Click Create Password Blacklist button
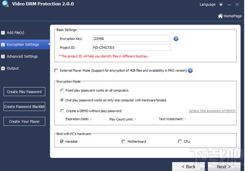Viewport: 245px width, 171px height. pos(25,106)
